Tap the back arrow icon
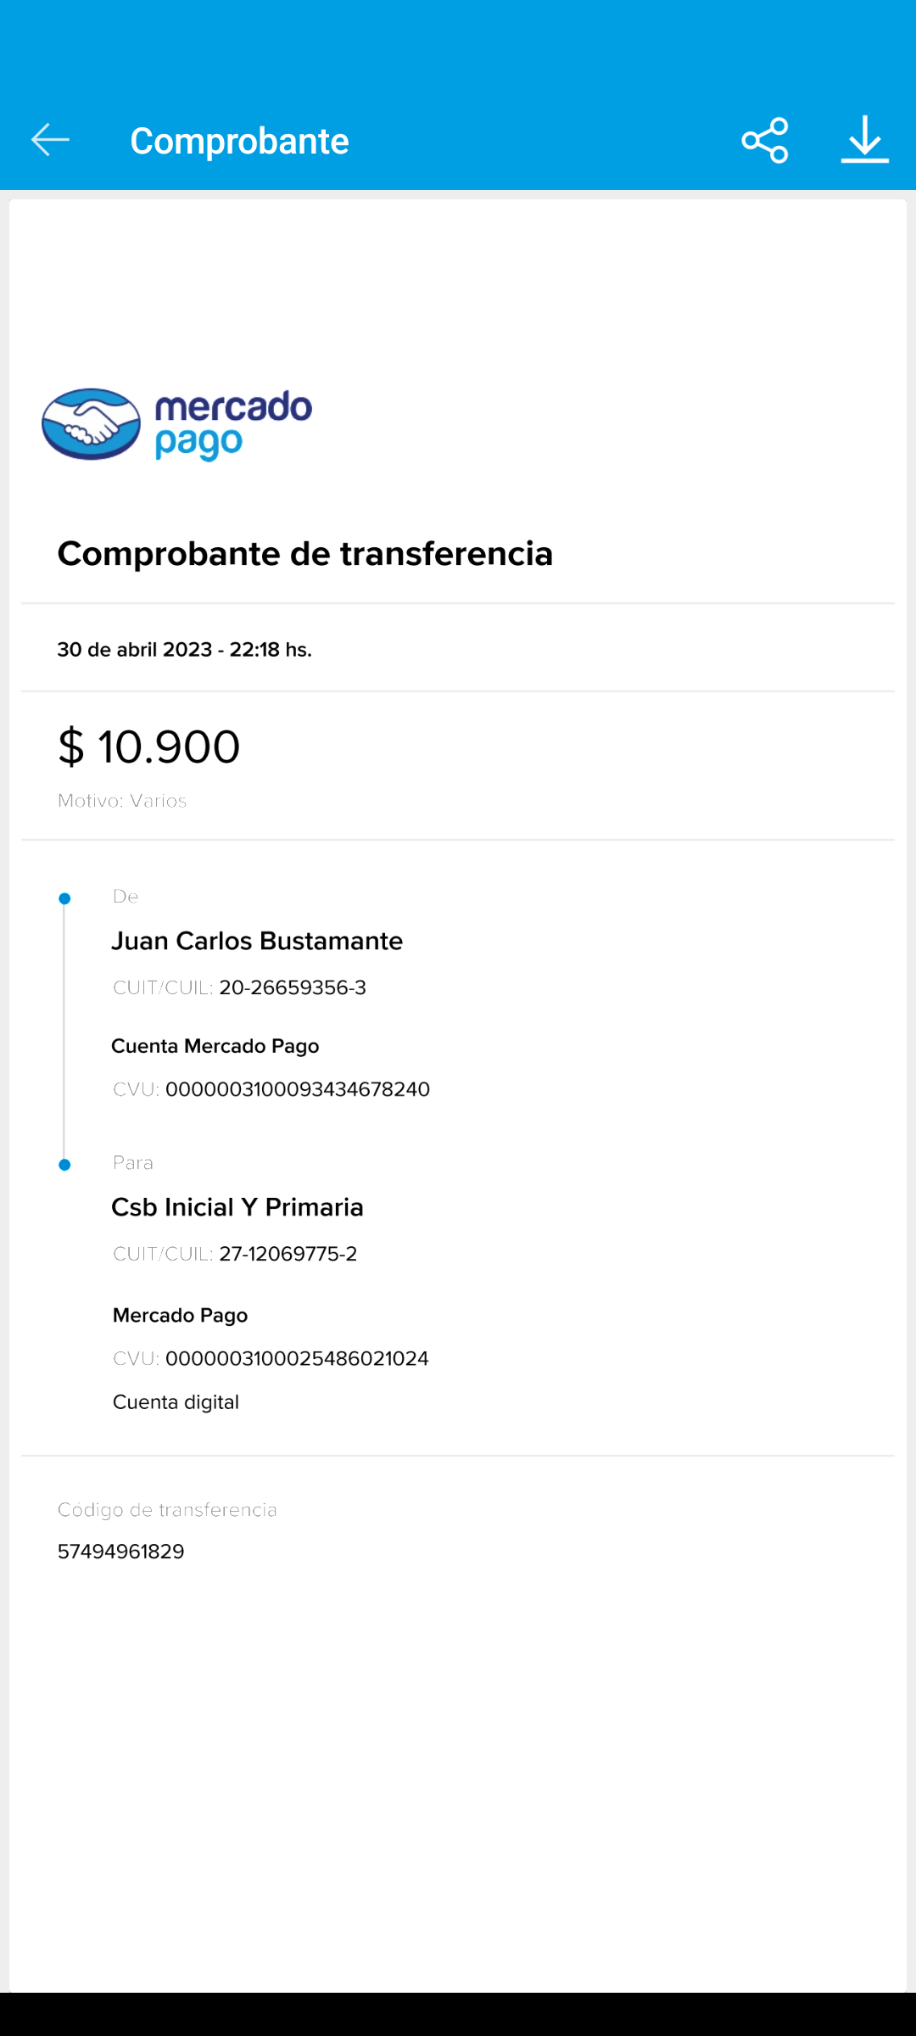Image resolution: width=916 pixels, height=2036 pixels. (x=50, y=140)
